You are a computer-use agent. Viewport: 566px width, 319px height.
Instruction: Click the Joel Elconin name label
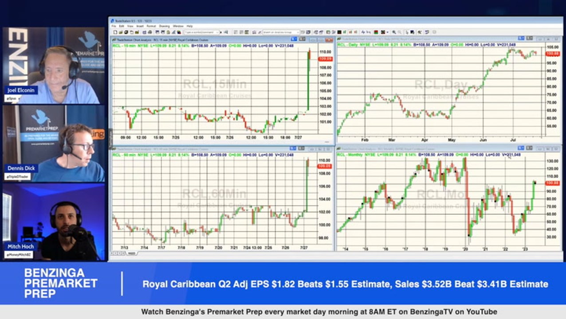point(22,90)
